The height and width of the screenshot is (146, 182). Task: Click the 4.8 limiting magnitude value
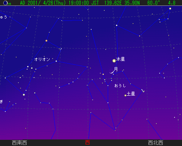coord(172,3)
